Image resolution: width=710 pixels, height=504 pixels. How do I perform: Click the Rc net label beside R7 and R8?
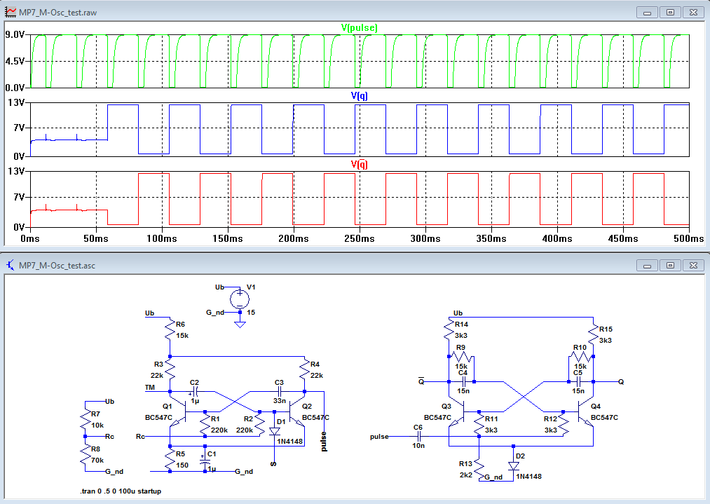pos(109,437)
